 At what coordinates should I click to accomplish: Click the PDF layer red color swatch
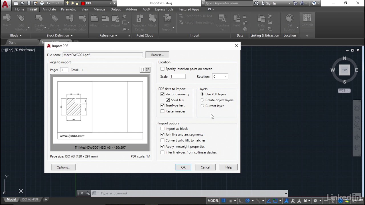(83, 3)
